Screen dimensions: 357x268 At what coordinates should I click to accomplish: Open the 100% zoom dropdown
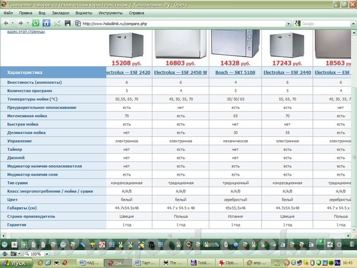46,254
